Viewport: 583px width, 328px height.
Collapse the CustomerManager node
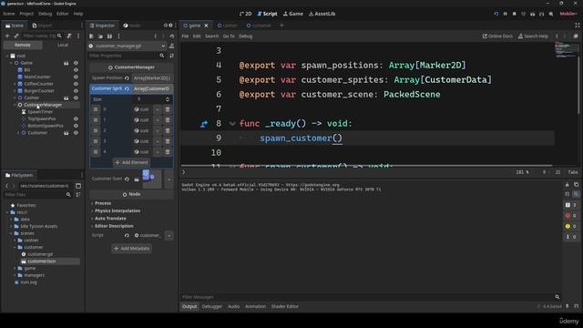point(15,105)
